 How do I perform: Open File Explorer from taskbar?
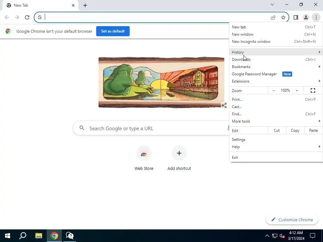[38, 236]
